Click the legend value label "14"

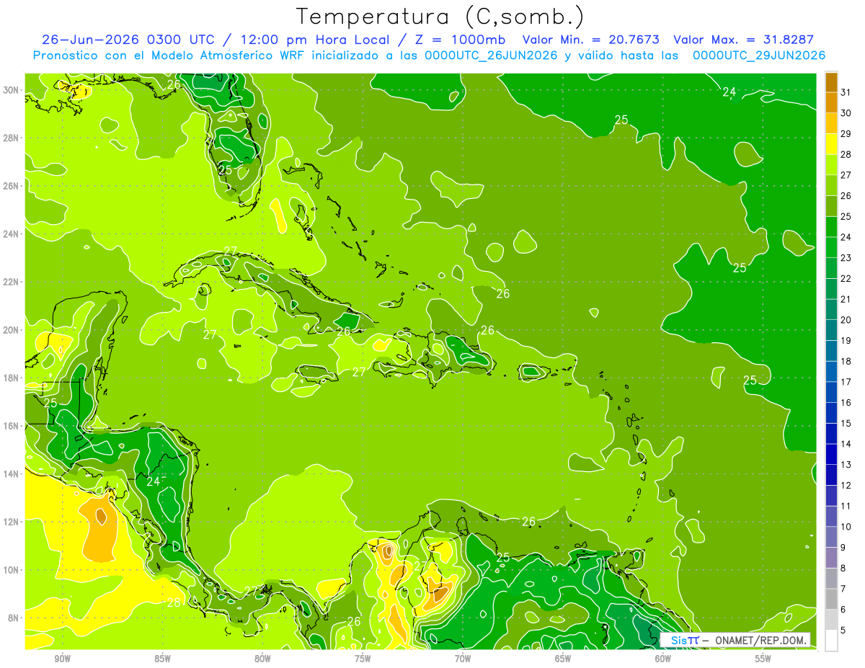846,445
